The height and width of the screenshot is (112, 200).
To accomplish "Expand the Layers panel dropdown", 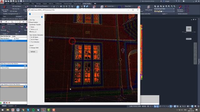I will 165,14.
